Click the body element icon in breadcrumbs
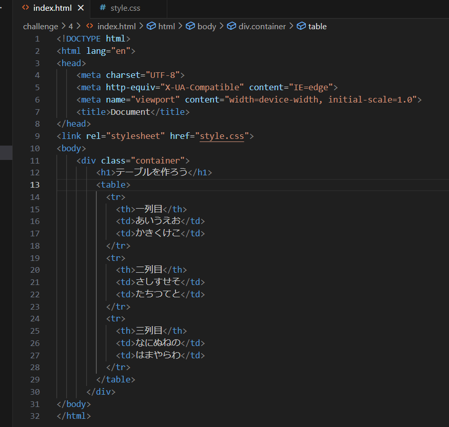This screenshot has height=427, width=449. click(x=190, y=26)
